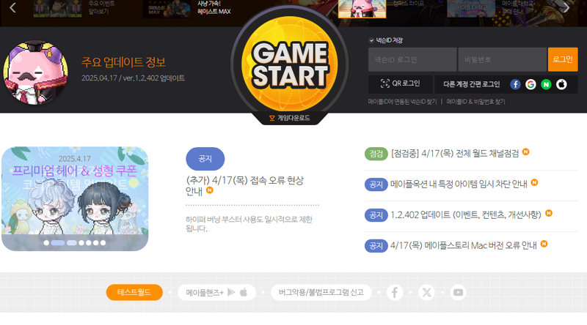Image resolution: width=587 pixels, height=325 pixels.
Task: Open the 버그악용/불법프로그램 신고 link
Action: [321, 292]
